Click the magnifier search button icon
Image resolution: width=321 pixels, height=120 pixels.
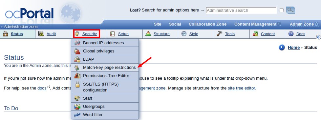tap(290, 10)
